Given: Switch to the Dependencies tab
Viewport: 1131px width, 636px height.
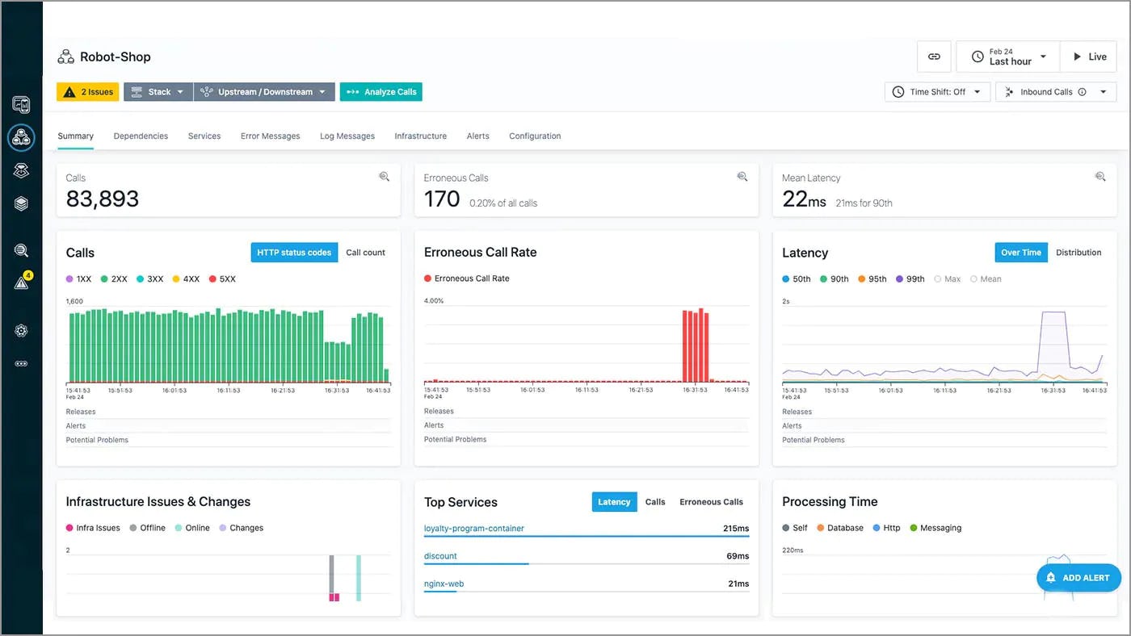Looking at the screenshot, I should pos(141,136).
